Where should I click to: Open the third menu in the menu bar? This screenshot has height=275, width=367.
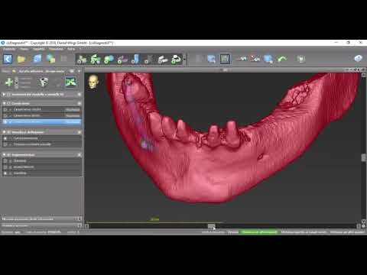[x=38, y=49]
